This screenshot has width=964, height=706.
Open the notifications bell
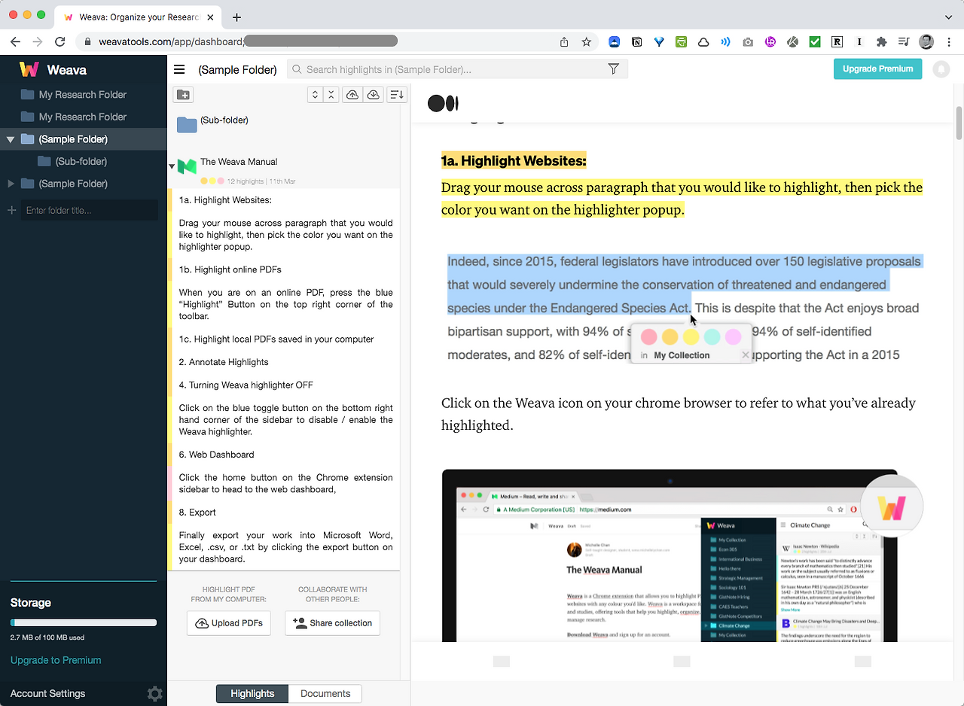941,69
